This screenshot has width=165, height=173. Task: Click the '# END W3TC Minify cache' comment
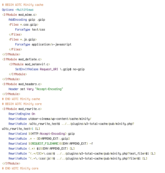pyautogui.click(x=21, y=99)
